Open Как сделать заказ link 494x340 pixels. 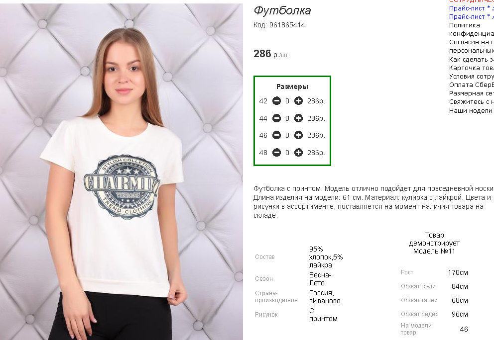click(x=471, y=60)
